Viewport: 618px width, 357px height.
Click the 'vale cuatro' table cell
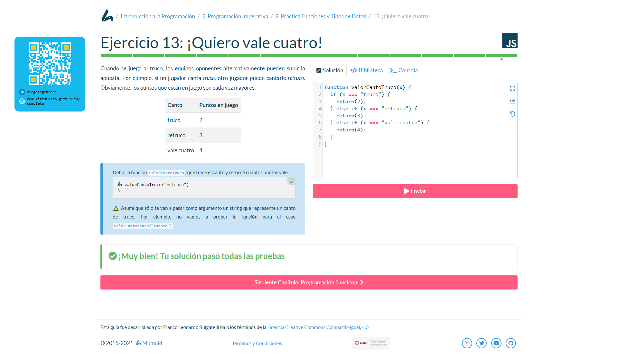click(181, 150)
